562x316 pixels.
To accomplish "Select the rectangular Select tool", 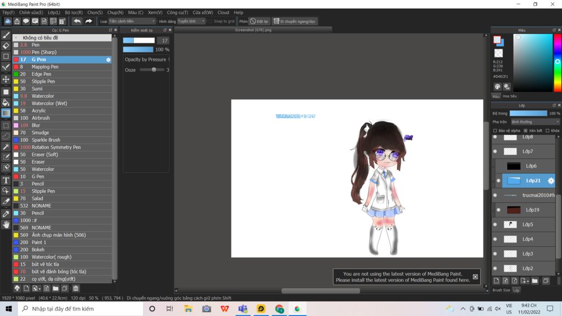I will pyautogui.click(x=5, y=126).
